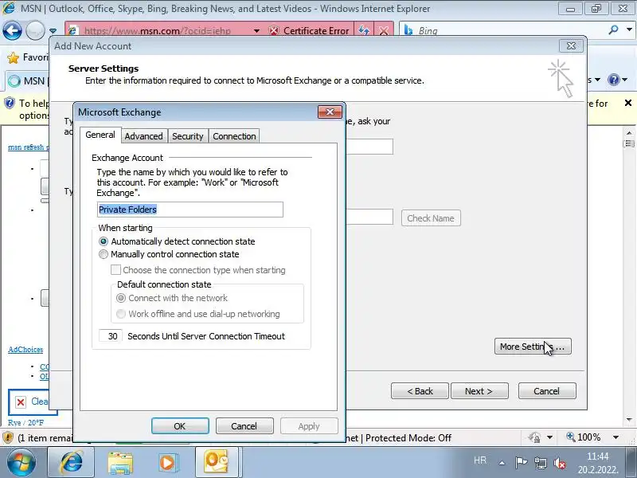637x478 pixels.
Task: Click the Internet Explorer Back arrow
Action: click(x=12, y=30)
